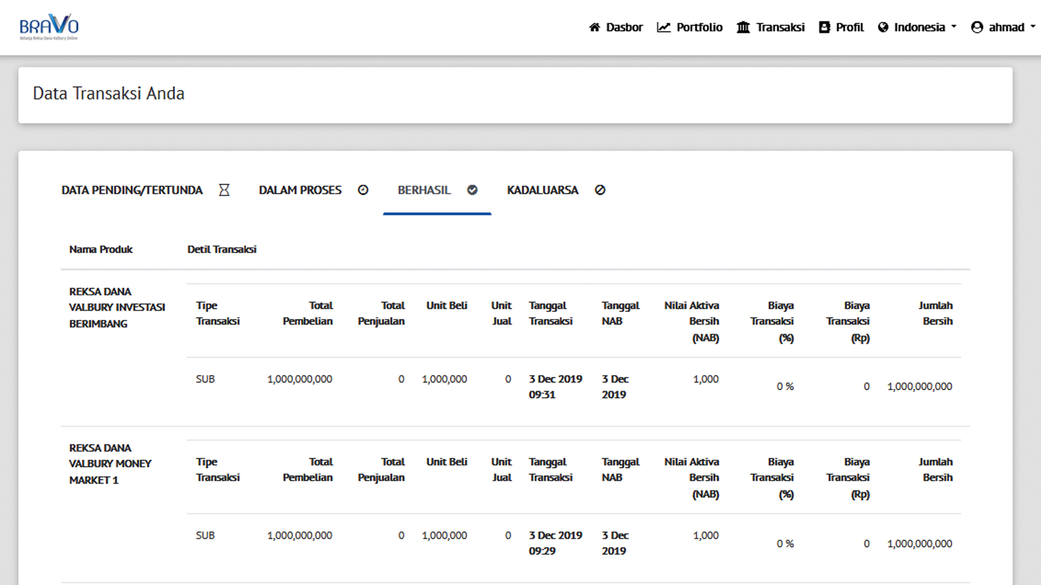Open the ahmad account dropdown arrow

pyautogui.click(x=1032, y=27)
